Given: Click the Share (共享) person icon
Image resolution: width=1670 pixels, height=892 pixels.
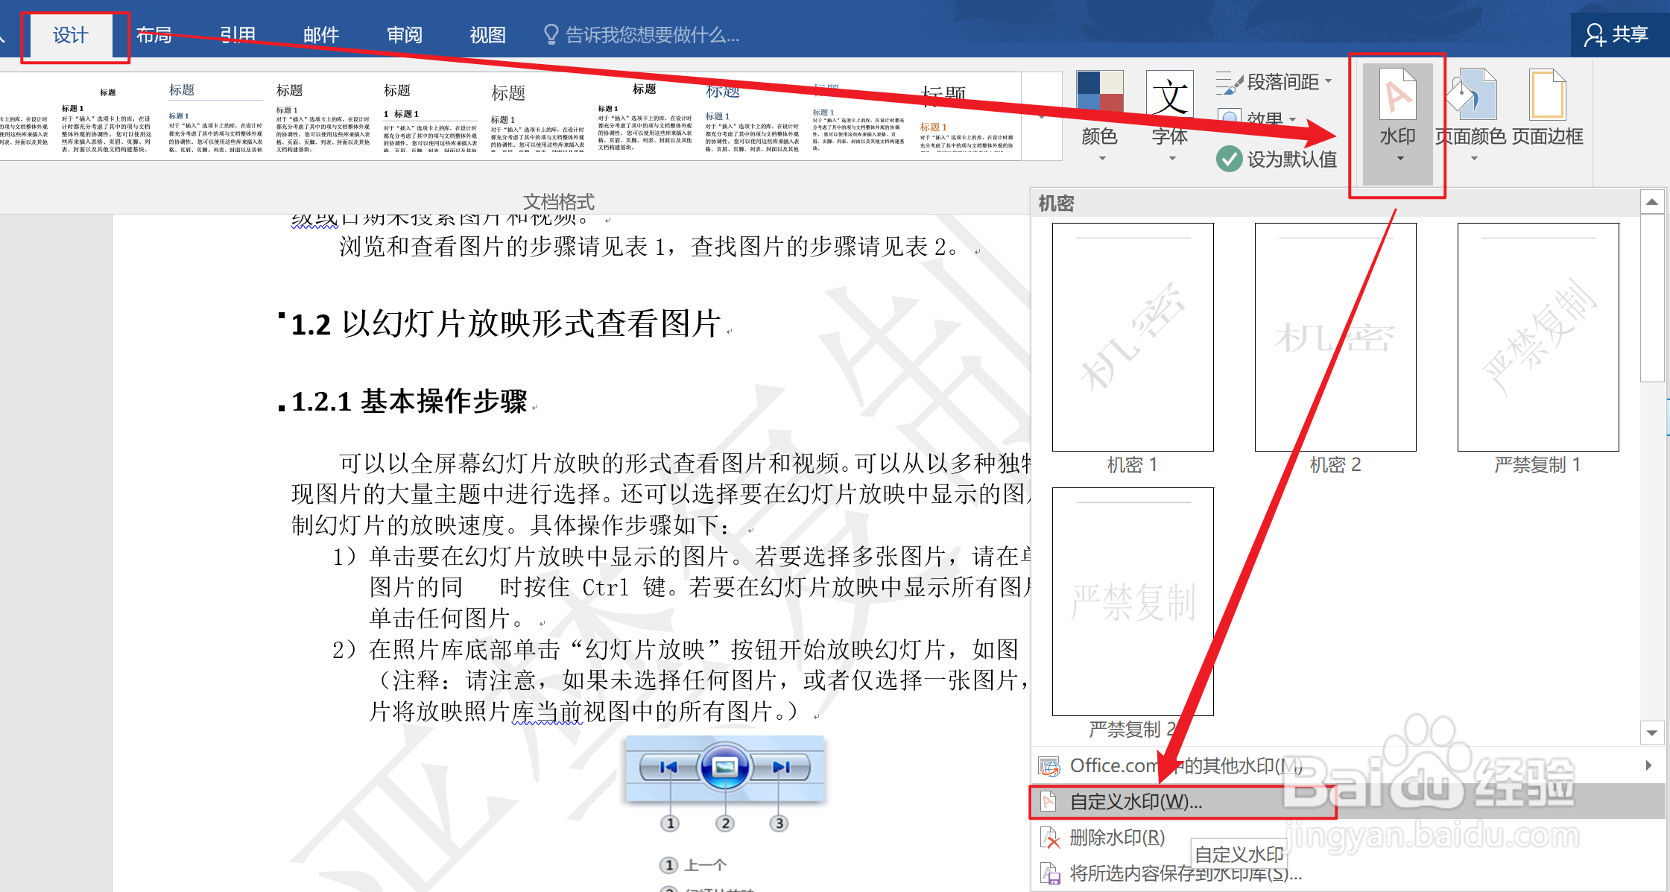Looking at the screenshot, I should tap(1594, 35).
